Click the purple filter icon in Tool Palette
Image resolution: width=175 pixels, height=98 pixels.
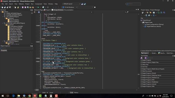(x=145, y=58)
